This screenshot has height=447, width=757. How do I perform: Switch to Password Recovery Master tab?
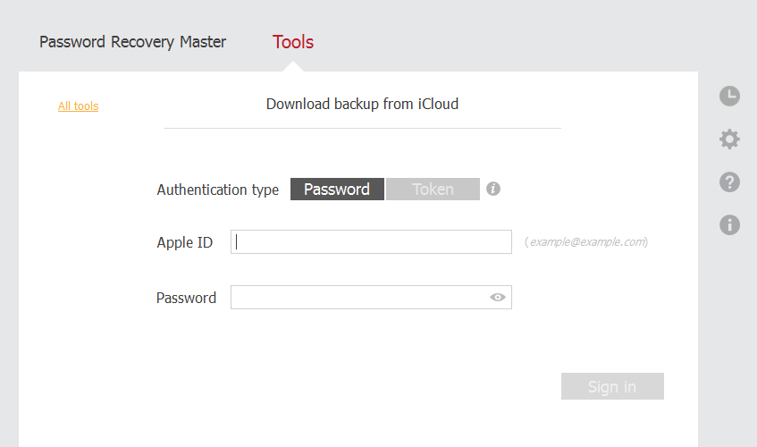point(133,42)
